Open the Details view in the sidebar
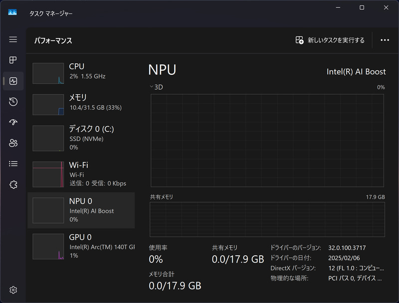Image resolution: width=399 pixels, height=303 pixels. click(12, 162)
